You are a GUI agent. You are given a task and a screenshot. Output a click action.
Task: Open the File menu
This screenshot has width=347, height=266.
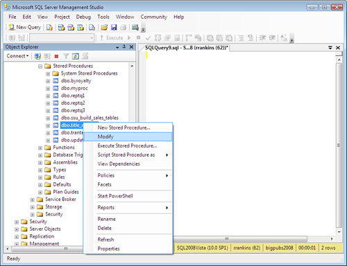[x=12, y=17]
